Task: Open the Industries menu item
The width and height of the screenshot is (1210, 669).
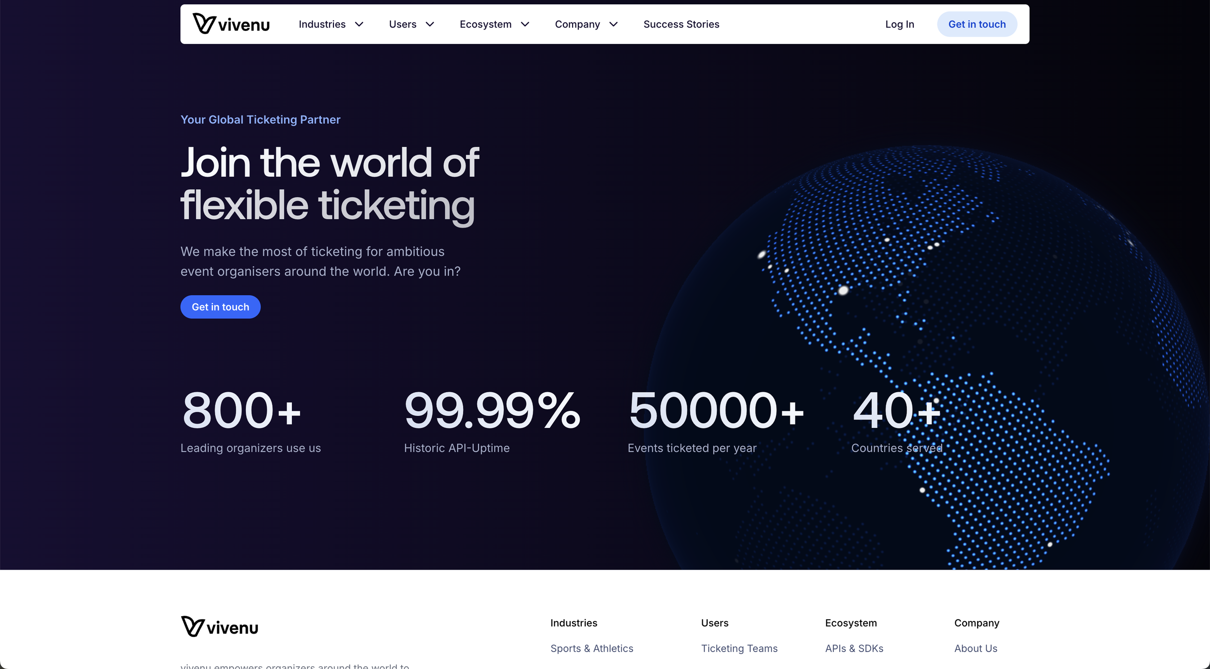Action: [322, 24]
